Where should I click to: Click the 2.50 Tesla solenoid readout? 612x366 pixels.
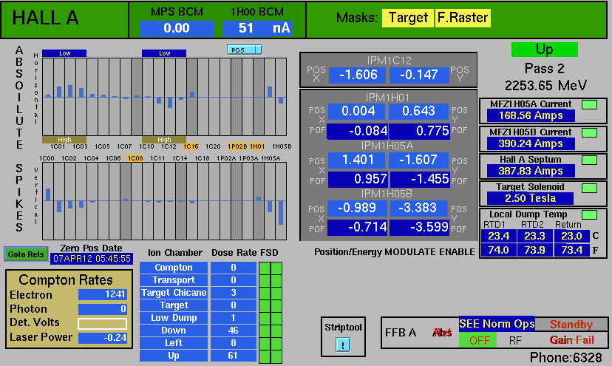(530, 198)
